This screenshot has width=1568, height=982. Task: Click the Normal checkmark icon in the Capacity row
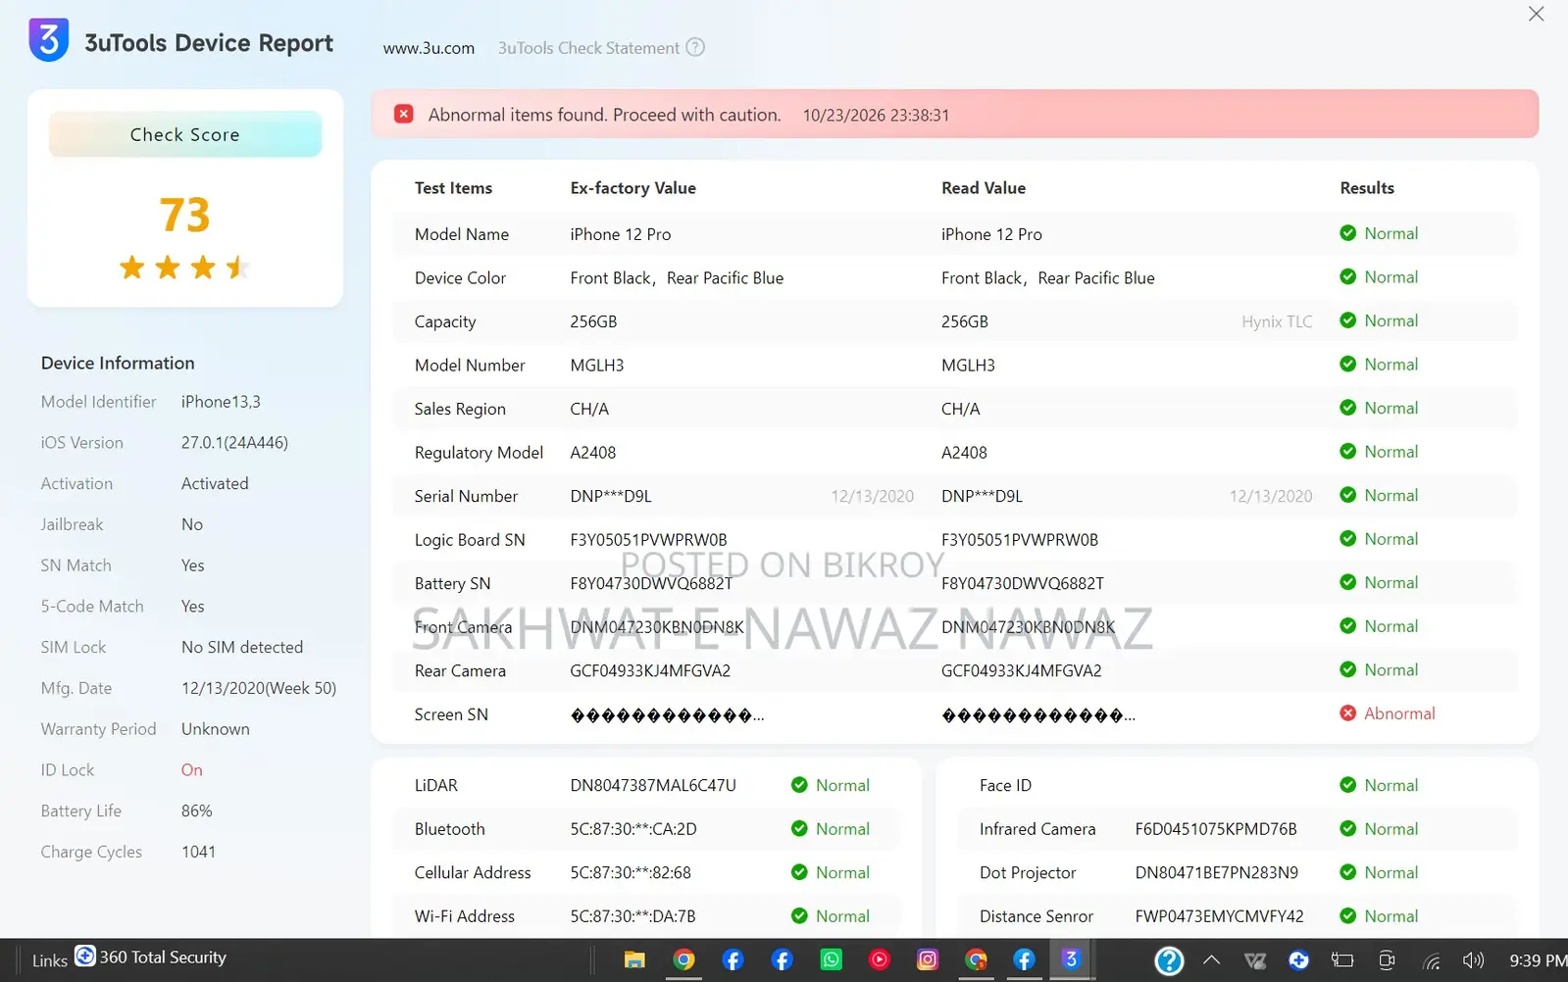(1348, 320)
